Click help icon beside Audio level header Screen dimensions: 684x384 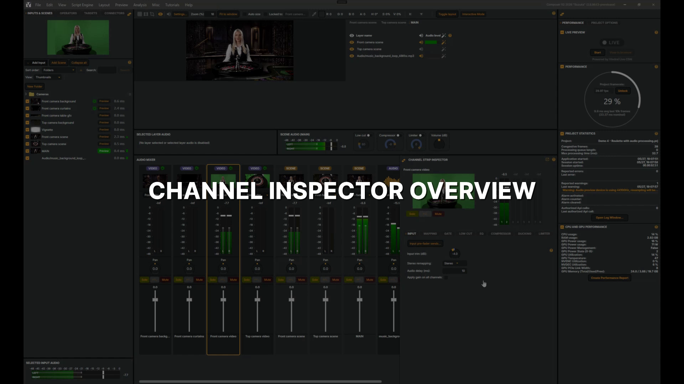pos(450,36)
